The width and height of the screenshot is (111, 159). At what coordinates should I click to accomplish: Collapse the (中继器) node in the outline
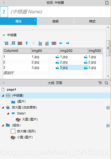pos(3,95)
